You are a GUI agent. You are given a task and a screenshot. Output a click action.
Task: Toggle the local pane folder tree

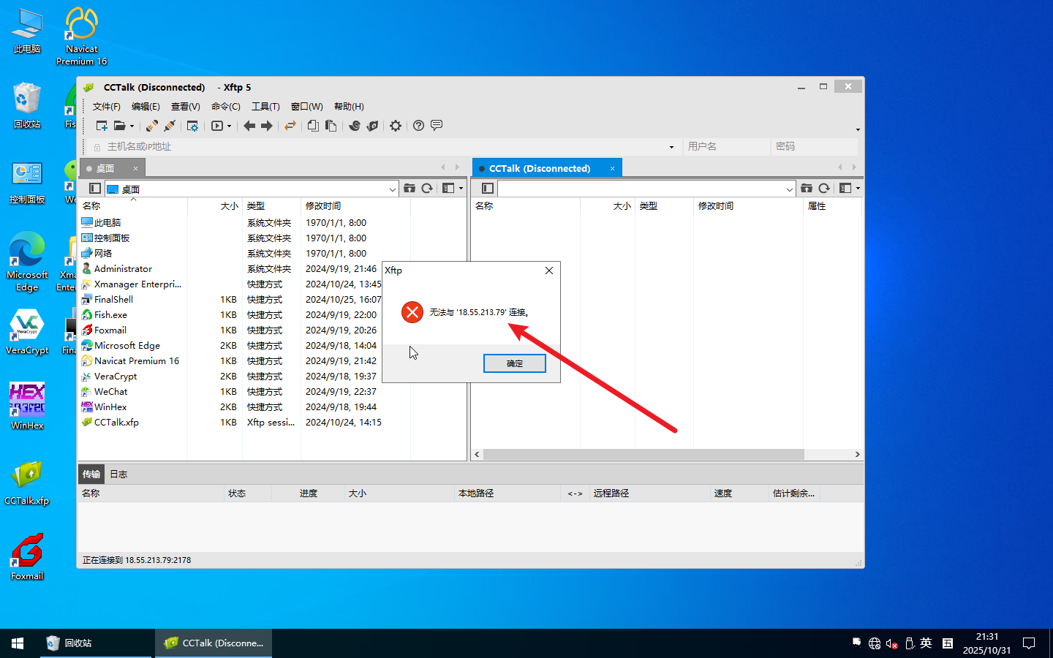point(94,189)
